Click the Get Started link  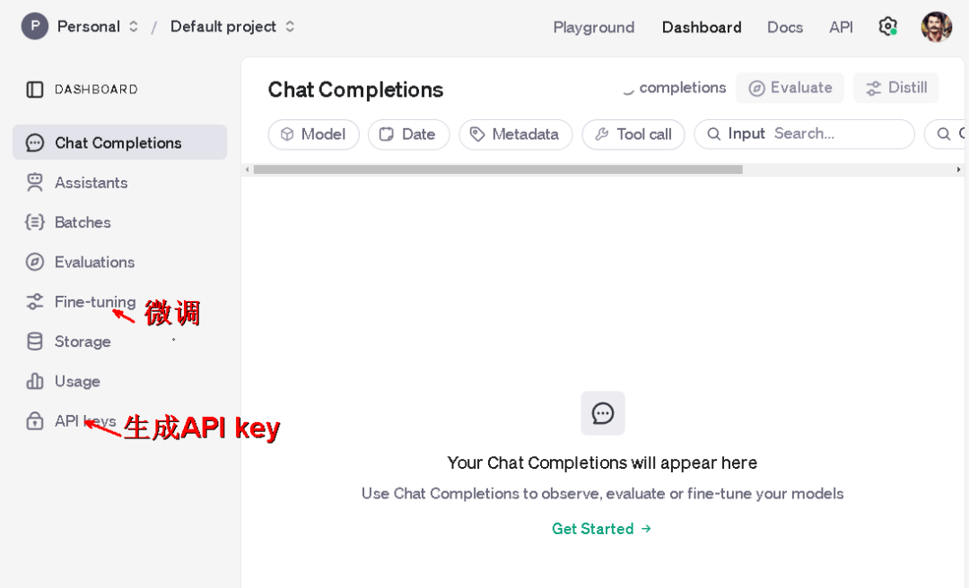pyautogui.click(x=602, y=529)
